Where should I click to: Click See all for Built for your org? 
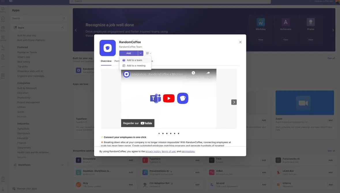pyautogui.click(x=331, y=58)
